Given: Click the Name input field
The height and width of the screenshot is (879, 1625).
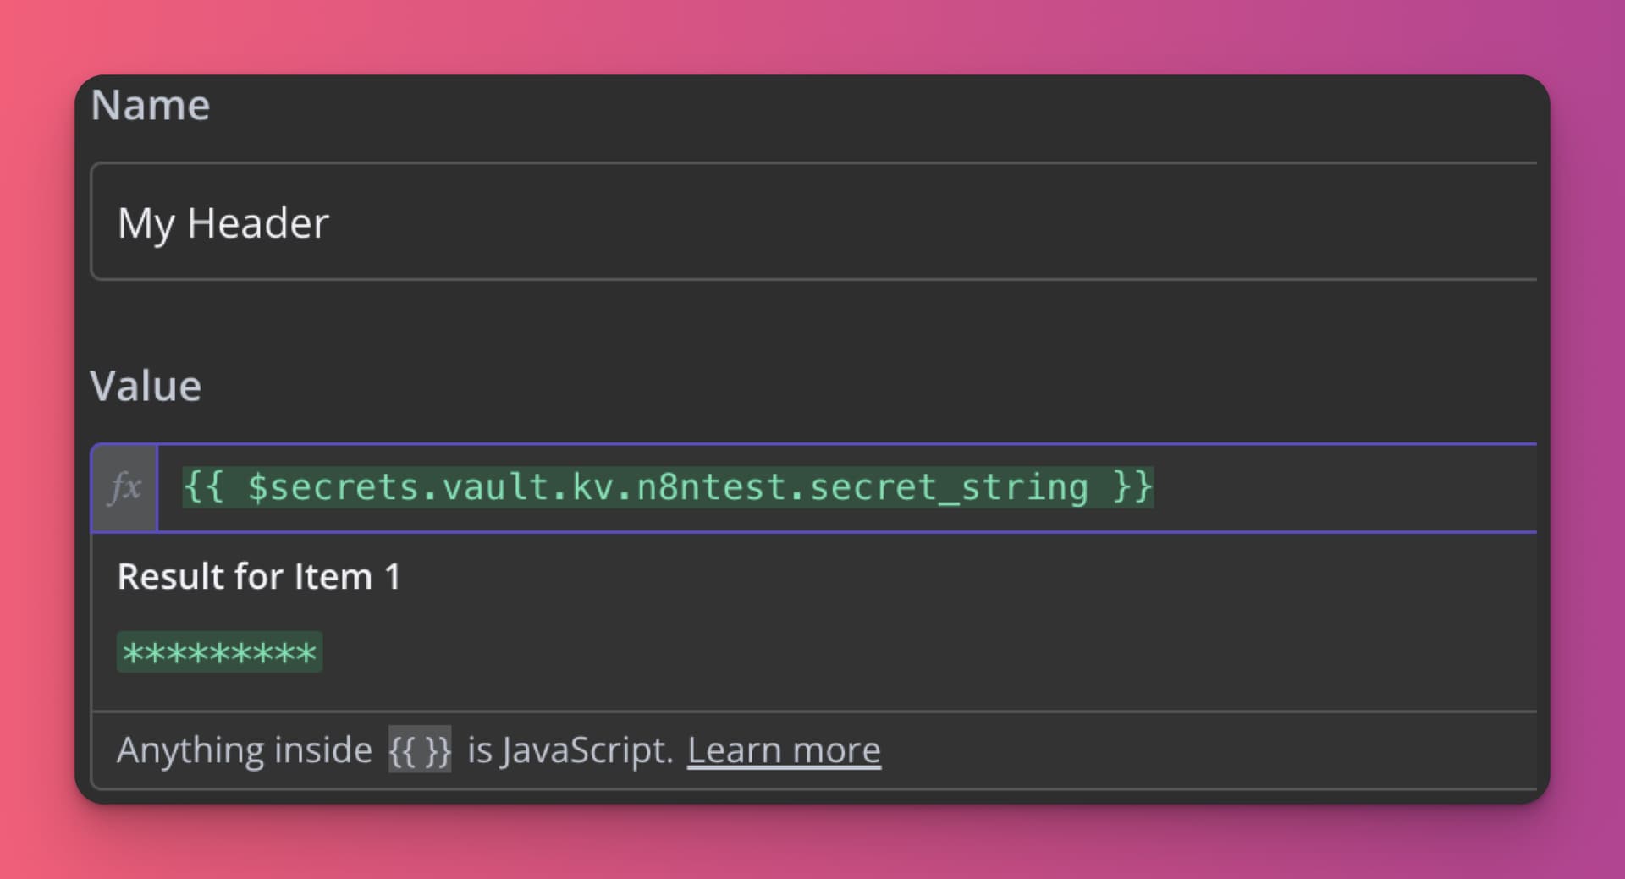Looking at the screenshot, I should tap(814, 221).
